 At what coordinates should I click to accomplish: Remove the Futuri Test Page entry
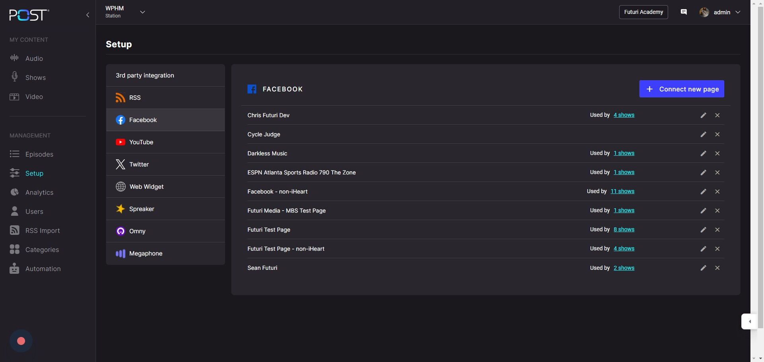coord(717,230)
